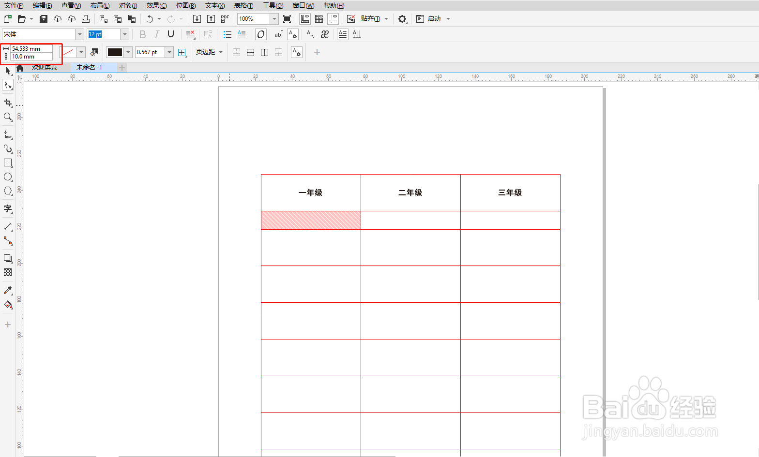Toggle Show rulers button

coord(305,19)
